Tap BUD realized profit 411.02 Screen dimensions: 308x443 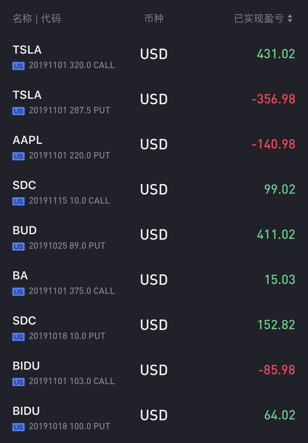pyautogui.click(x=276, y=234)
